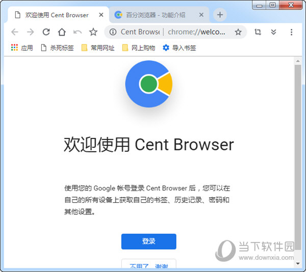Close the 欢迎使用 Cent Browser tab
The width and height of the screenshot is (306, 272).
101,15
